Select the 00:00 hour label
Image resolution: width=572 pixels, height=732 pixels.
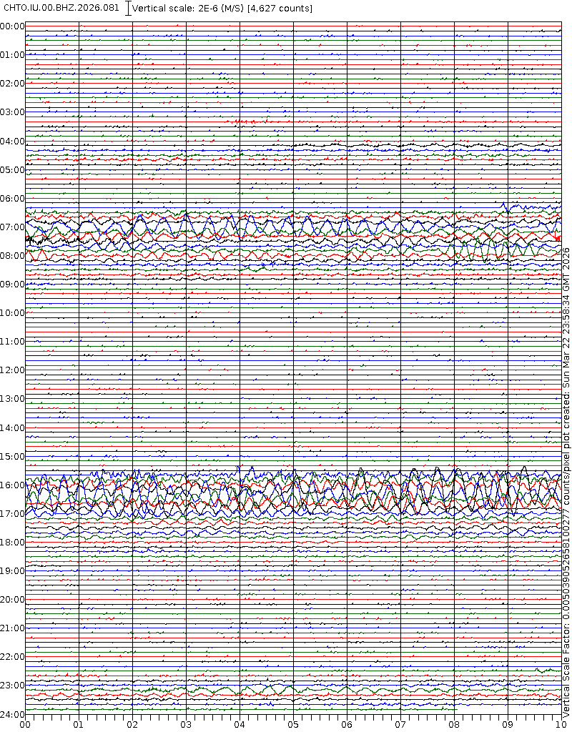[x=12, y=26]
